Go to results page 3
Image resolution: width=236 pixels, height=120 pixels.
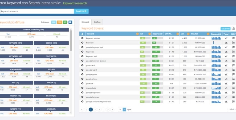99,110
